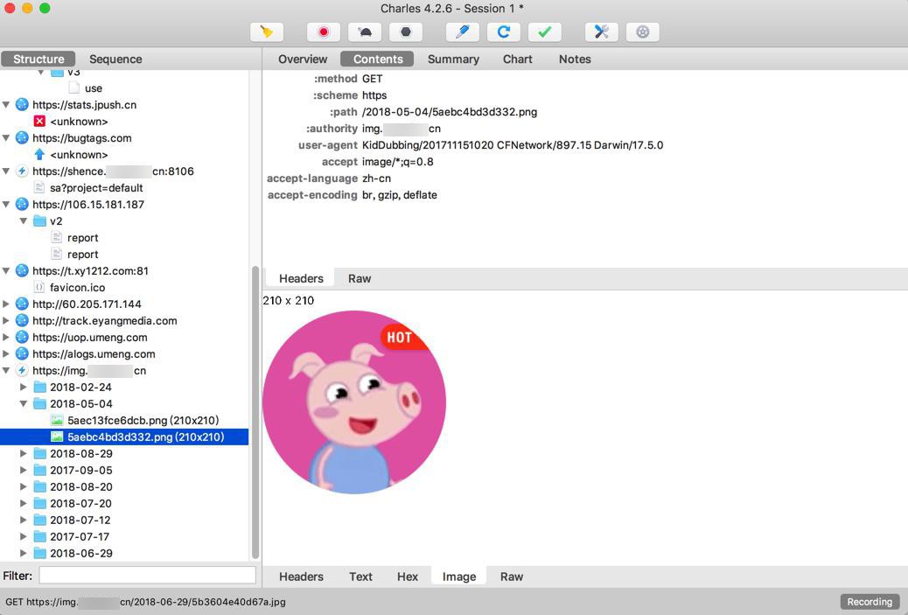Select the use file entry

click(x=94, y=88)
